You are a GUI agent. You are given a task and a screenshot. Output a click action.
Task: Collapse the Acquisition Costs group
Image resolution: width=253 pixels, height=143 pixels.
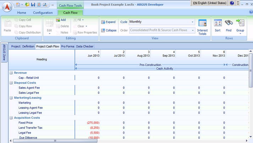11,118
